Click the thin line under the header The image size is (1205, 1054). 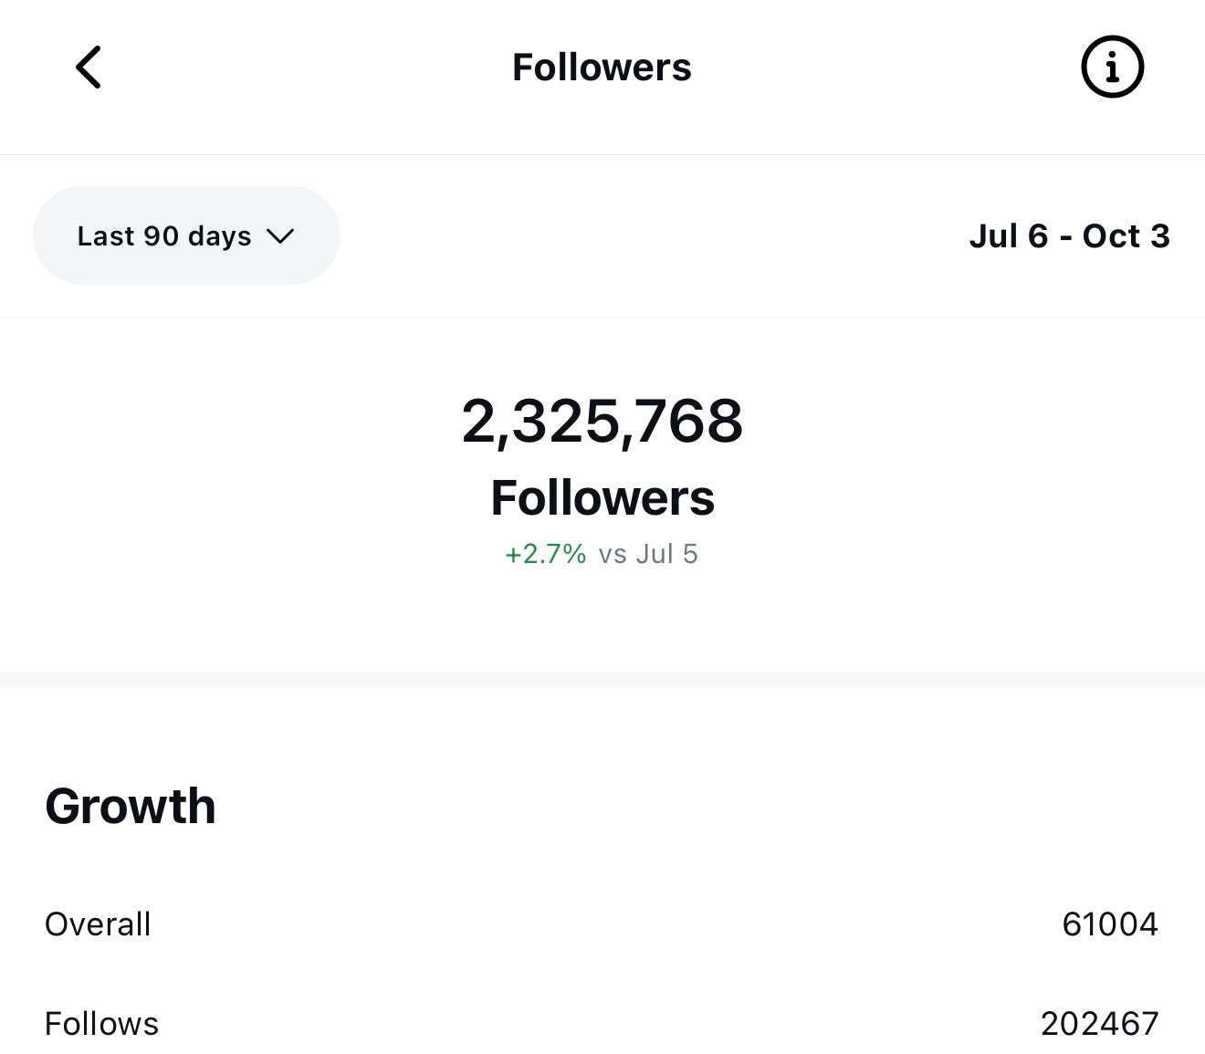[x=602, y=155]
